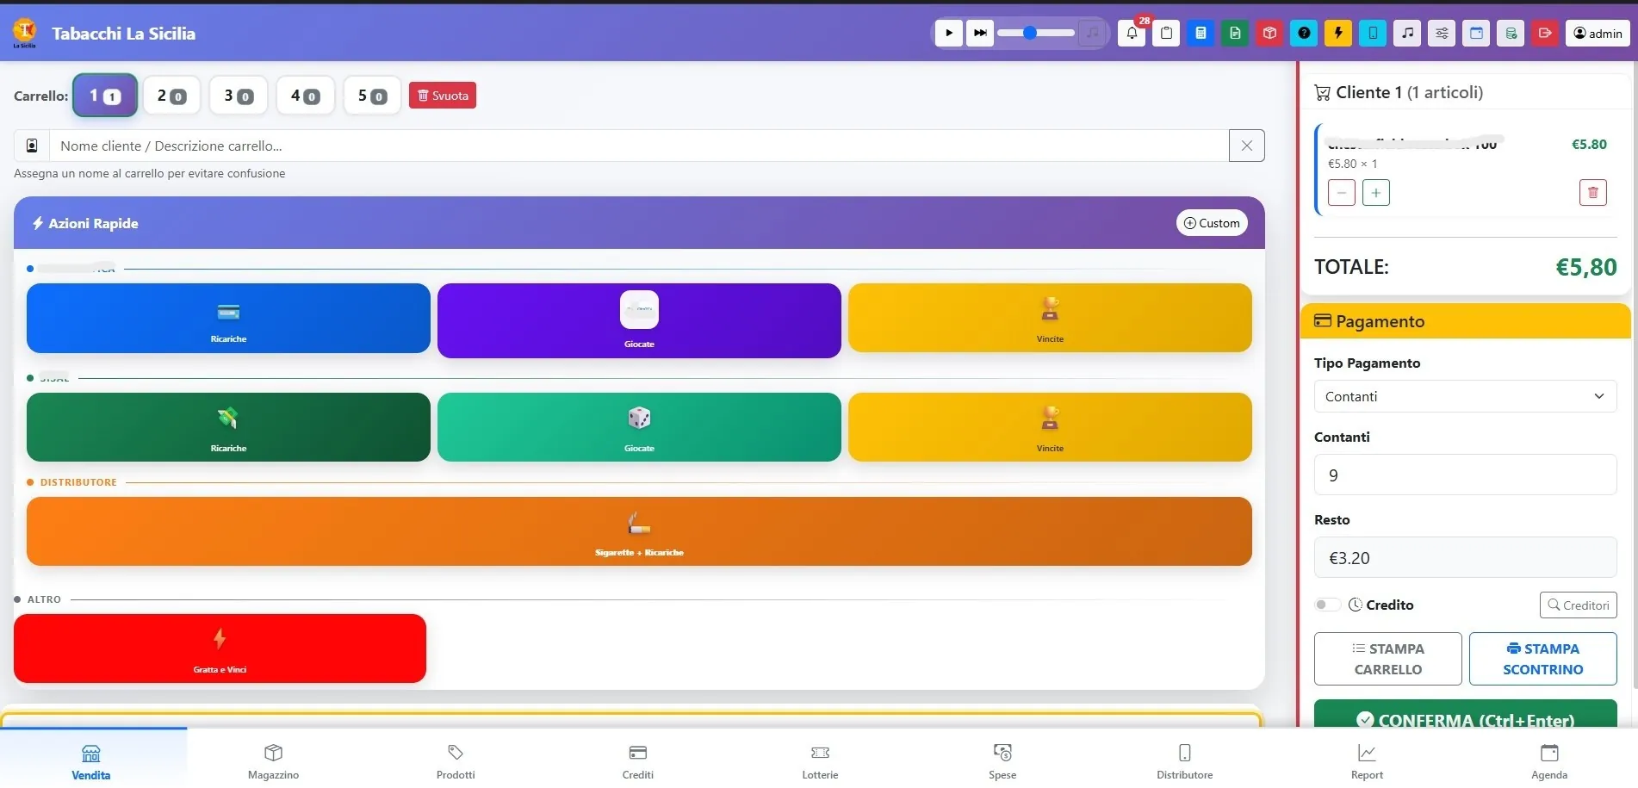Click the contact card icon beside name field
This screenshot has width=1638, height=788.
32,146
